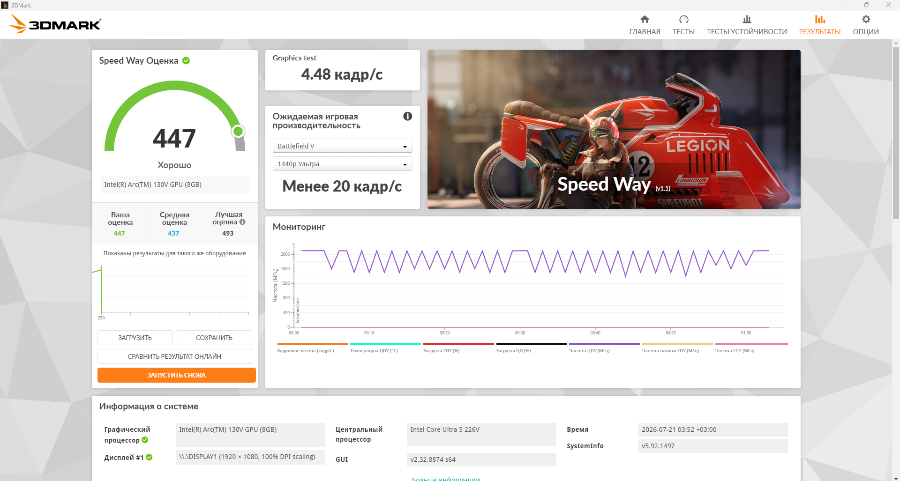Switch to the РЕЗУЛЬТАТЫ tab
This screenshot has width=900, height=481.
819,25
